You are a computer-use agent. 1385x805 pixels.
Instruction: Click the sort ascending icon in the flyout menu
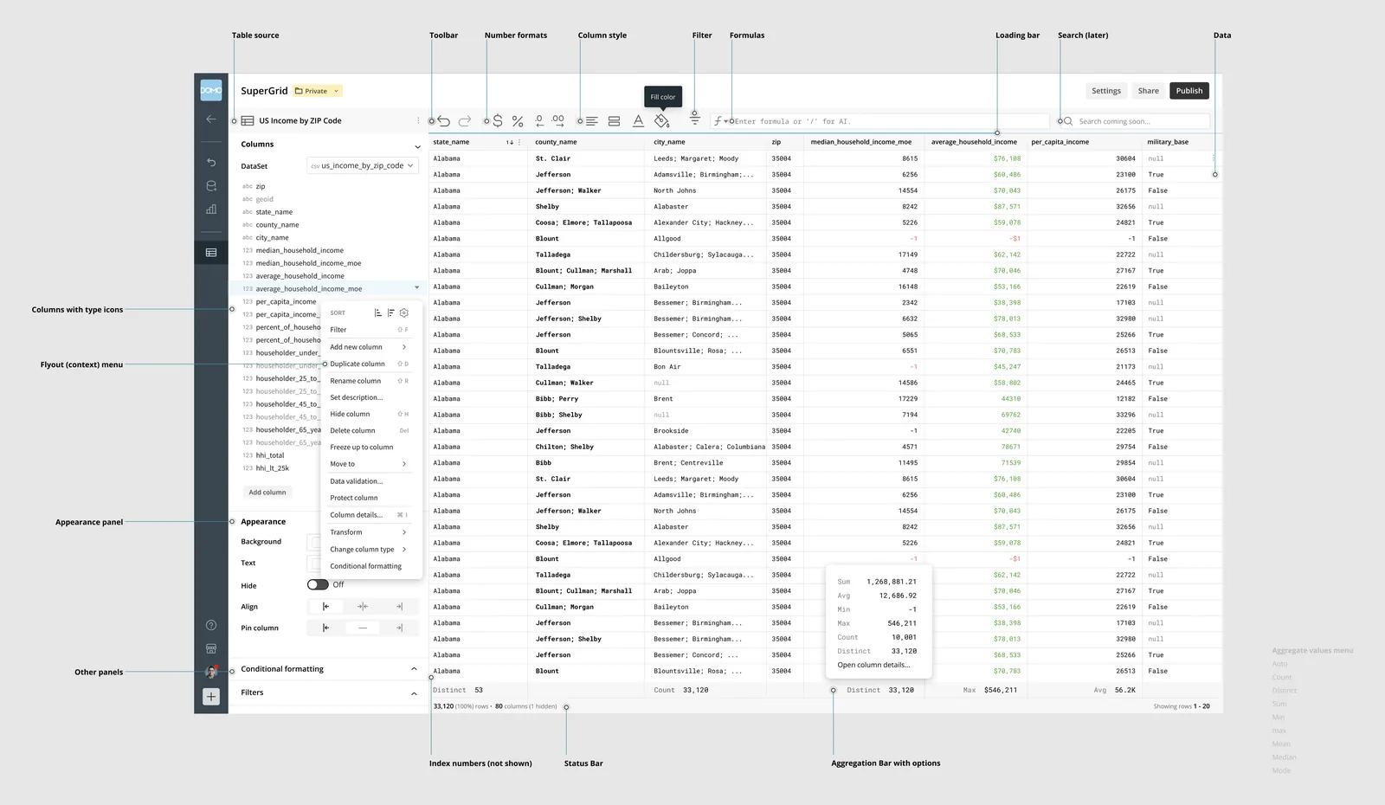coord(378,312)
